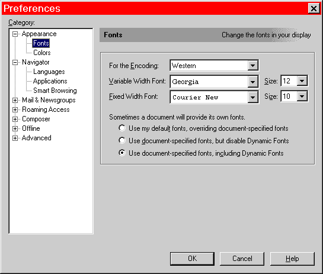The image size is (323, 274).
Task: Choose disable Dynamic Fonts radio option
Action: coord(122,140)
